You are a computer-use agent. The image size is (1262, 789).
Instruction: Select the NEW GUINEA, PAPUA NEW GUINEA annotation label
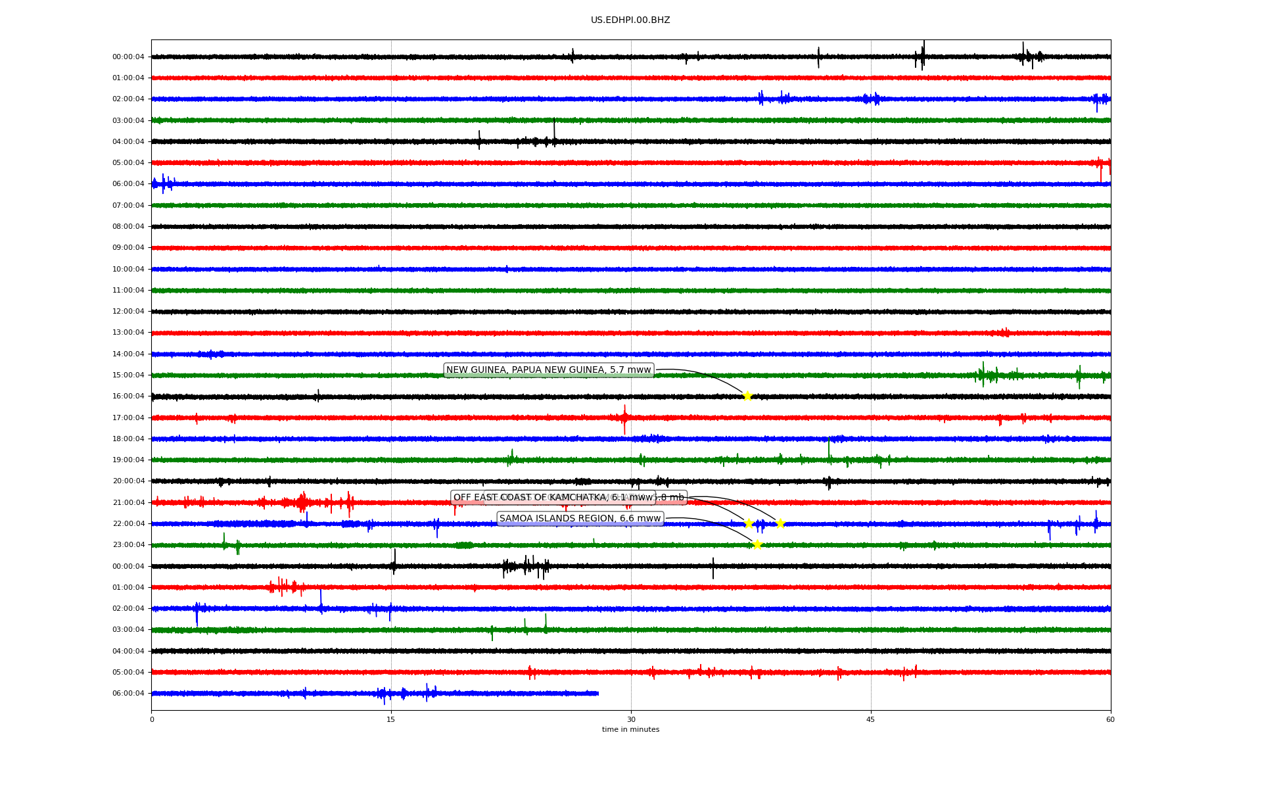pos(549,370)
